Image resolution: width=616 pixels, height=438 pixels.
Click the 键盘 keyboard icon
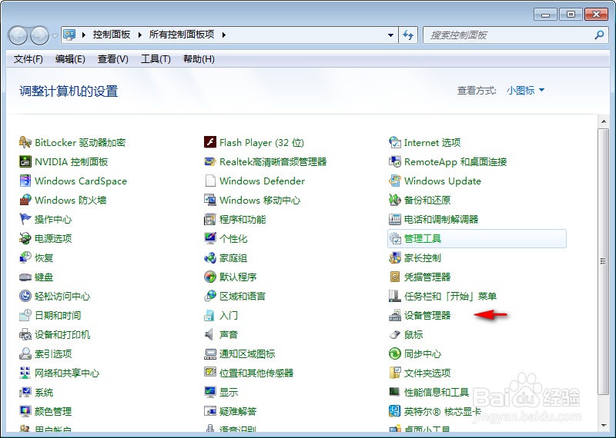[x=25, y=277]
